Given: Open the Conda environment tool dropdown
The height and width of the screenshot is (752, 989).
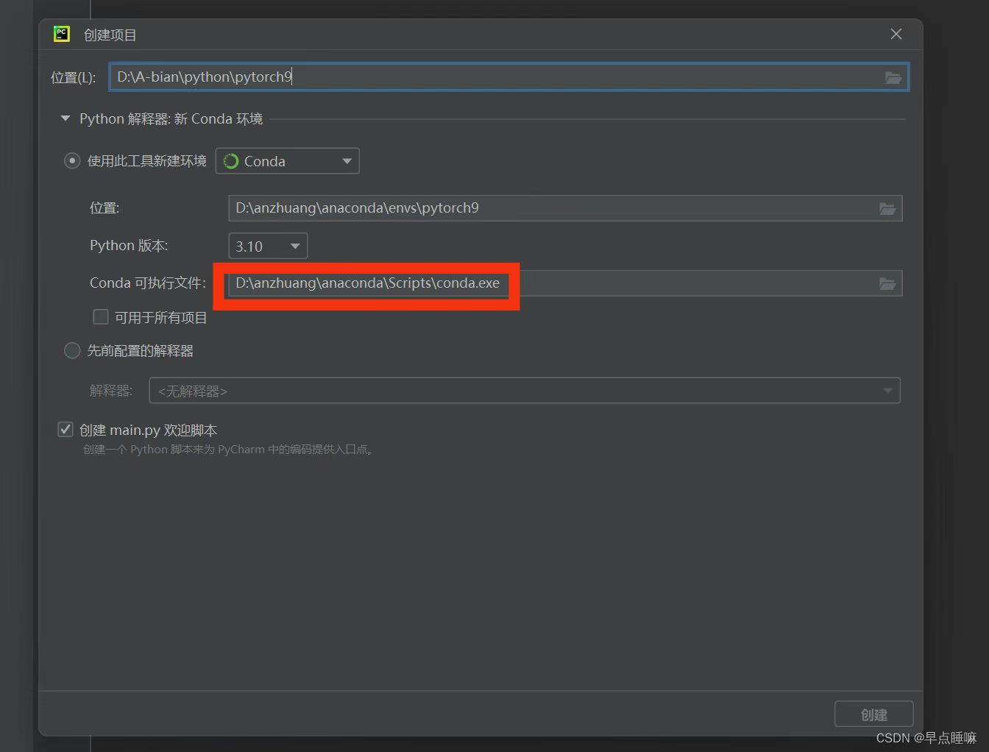Looking at the screenshot, I should point(287,161).
